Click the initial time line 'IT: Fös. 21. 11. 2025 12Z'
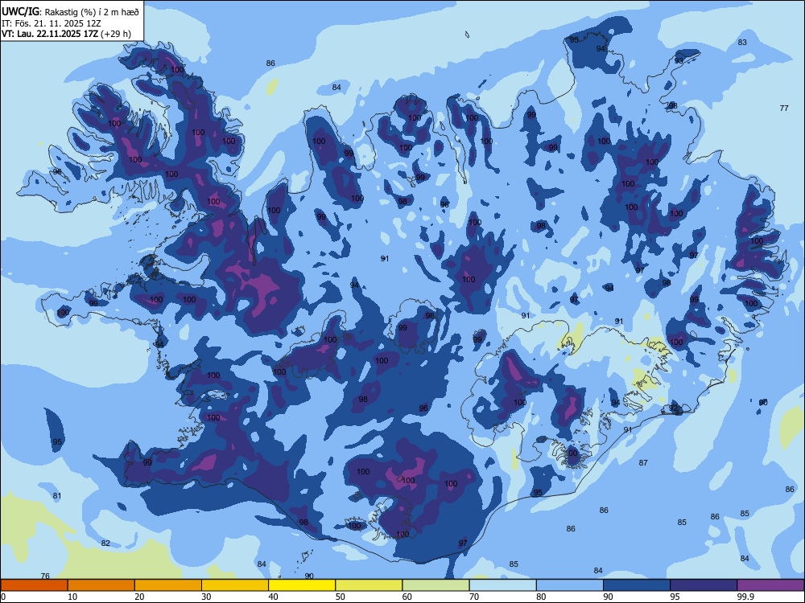 click(52, 23)
